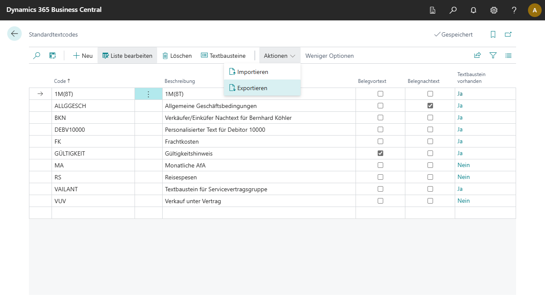Open the notifications bell
This screenshot has height=306, width=545.
tap(473, 10)
